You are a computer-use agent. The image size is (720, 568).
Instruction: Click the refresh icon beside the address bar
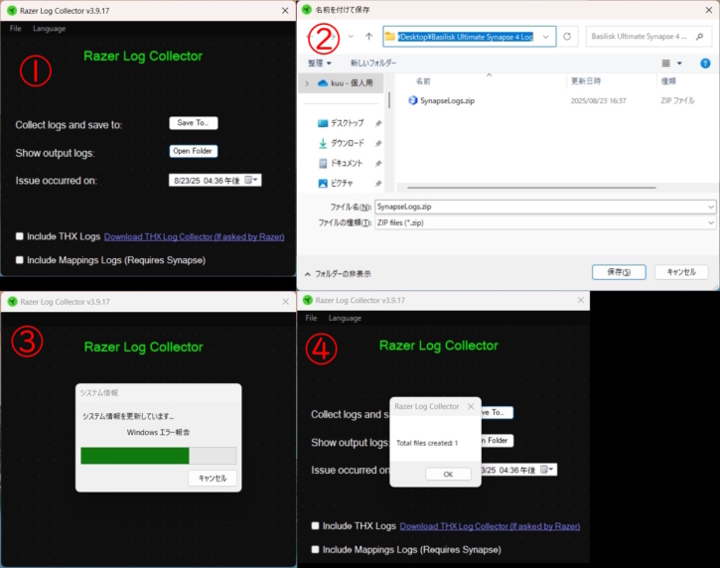click(568, 37)
